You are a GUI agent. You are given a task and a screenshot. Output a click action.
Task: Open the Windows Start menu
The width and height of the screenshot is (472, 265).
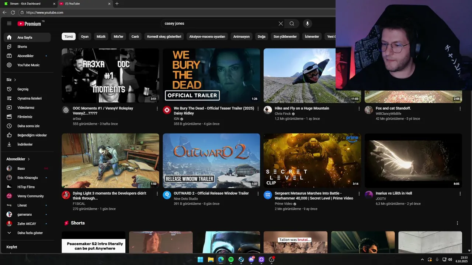(x=200, y=259)
